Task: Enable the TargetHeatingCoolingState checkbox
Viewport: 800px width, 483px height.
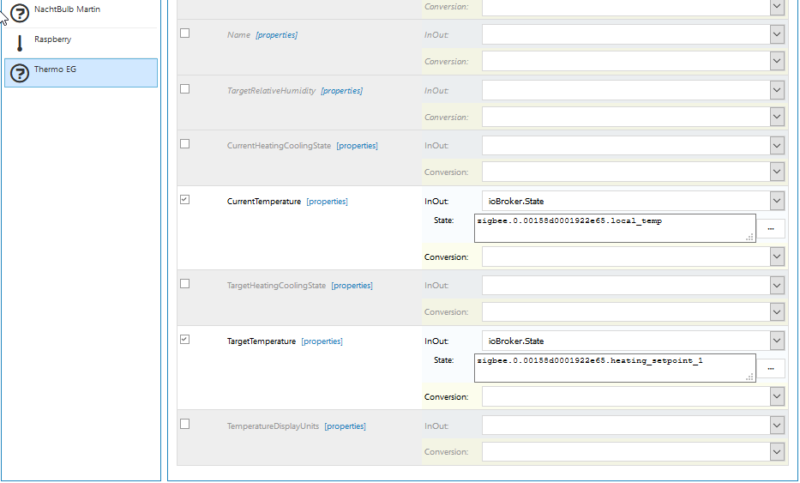Action: click(184, 284)
